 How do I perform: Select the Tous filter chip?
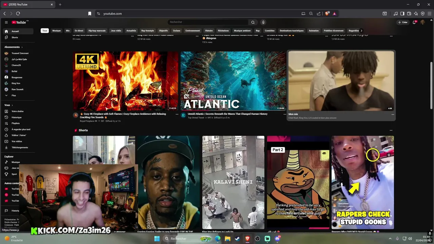click(x=45, y=30)
